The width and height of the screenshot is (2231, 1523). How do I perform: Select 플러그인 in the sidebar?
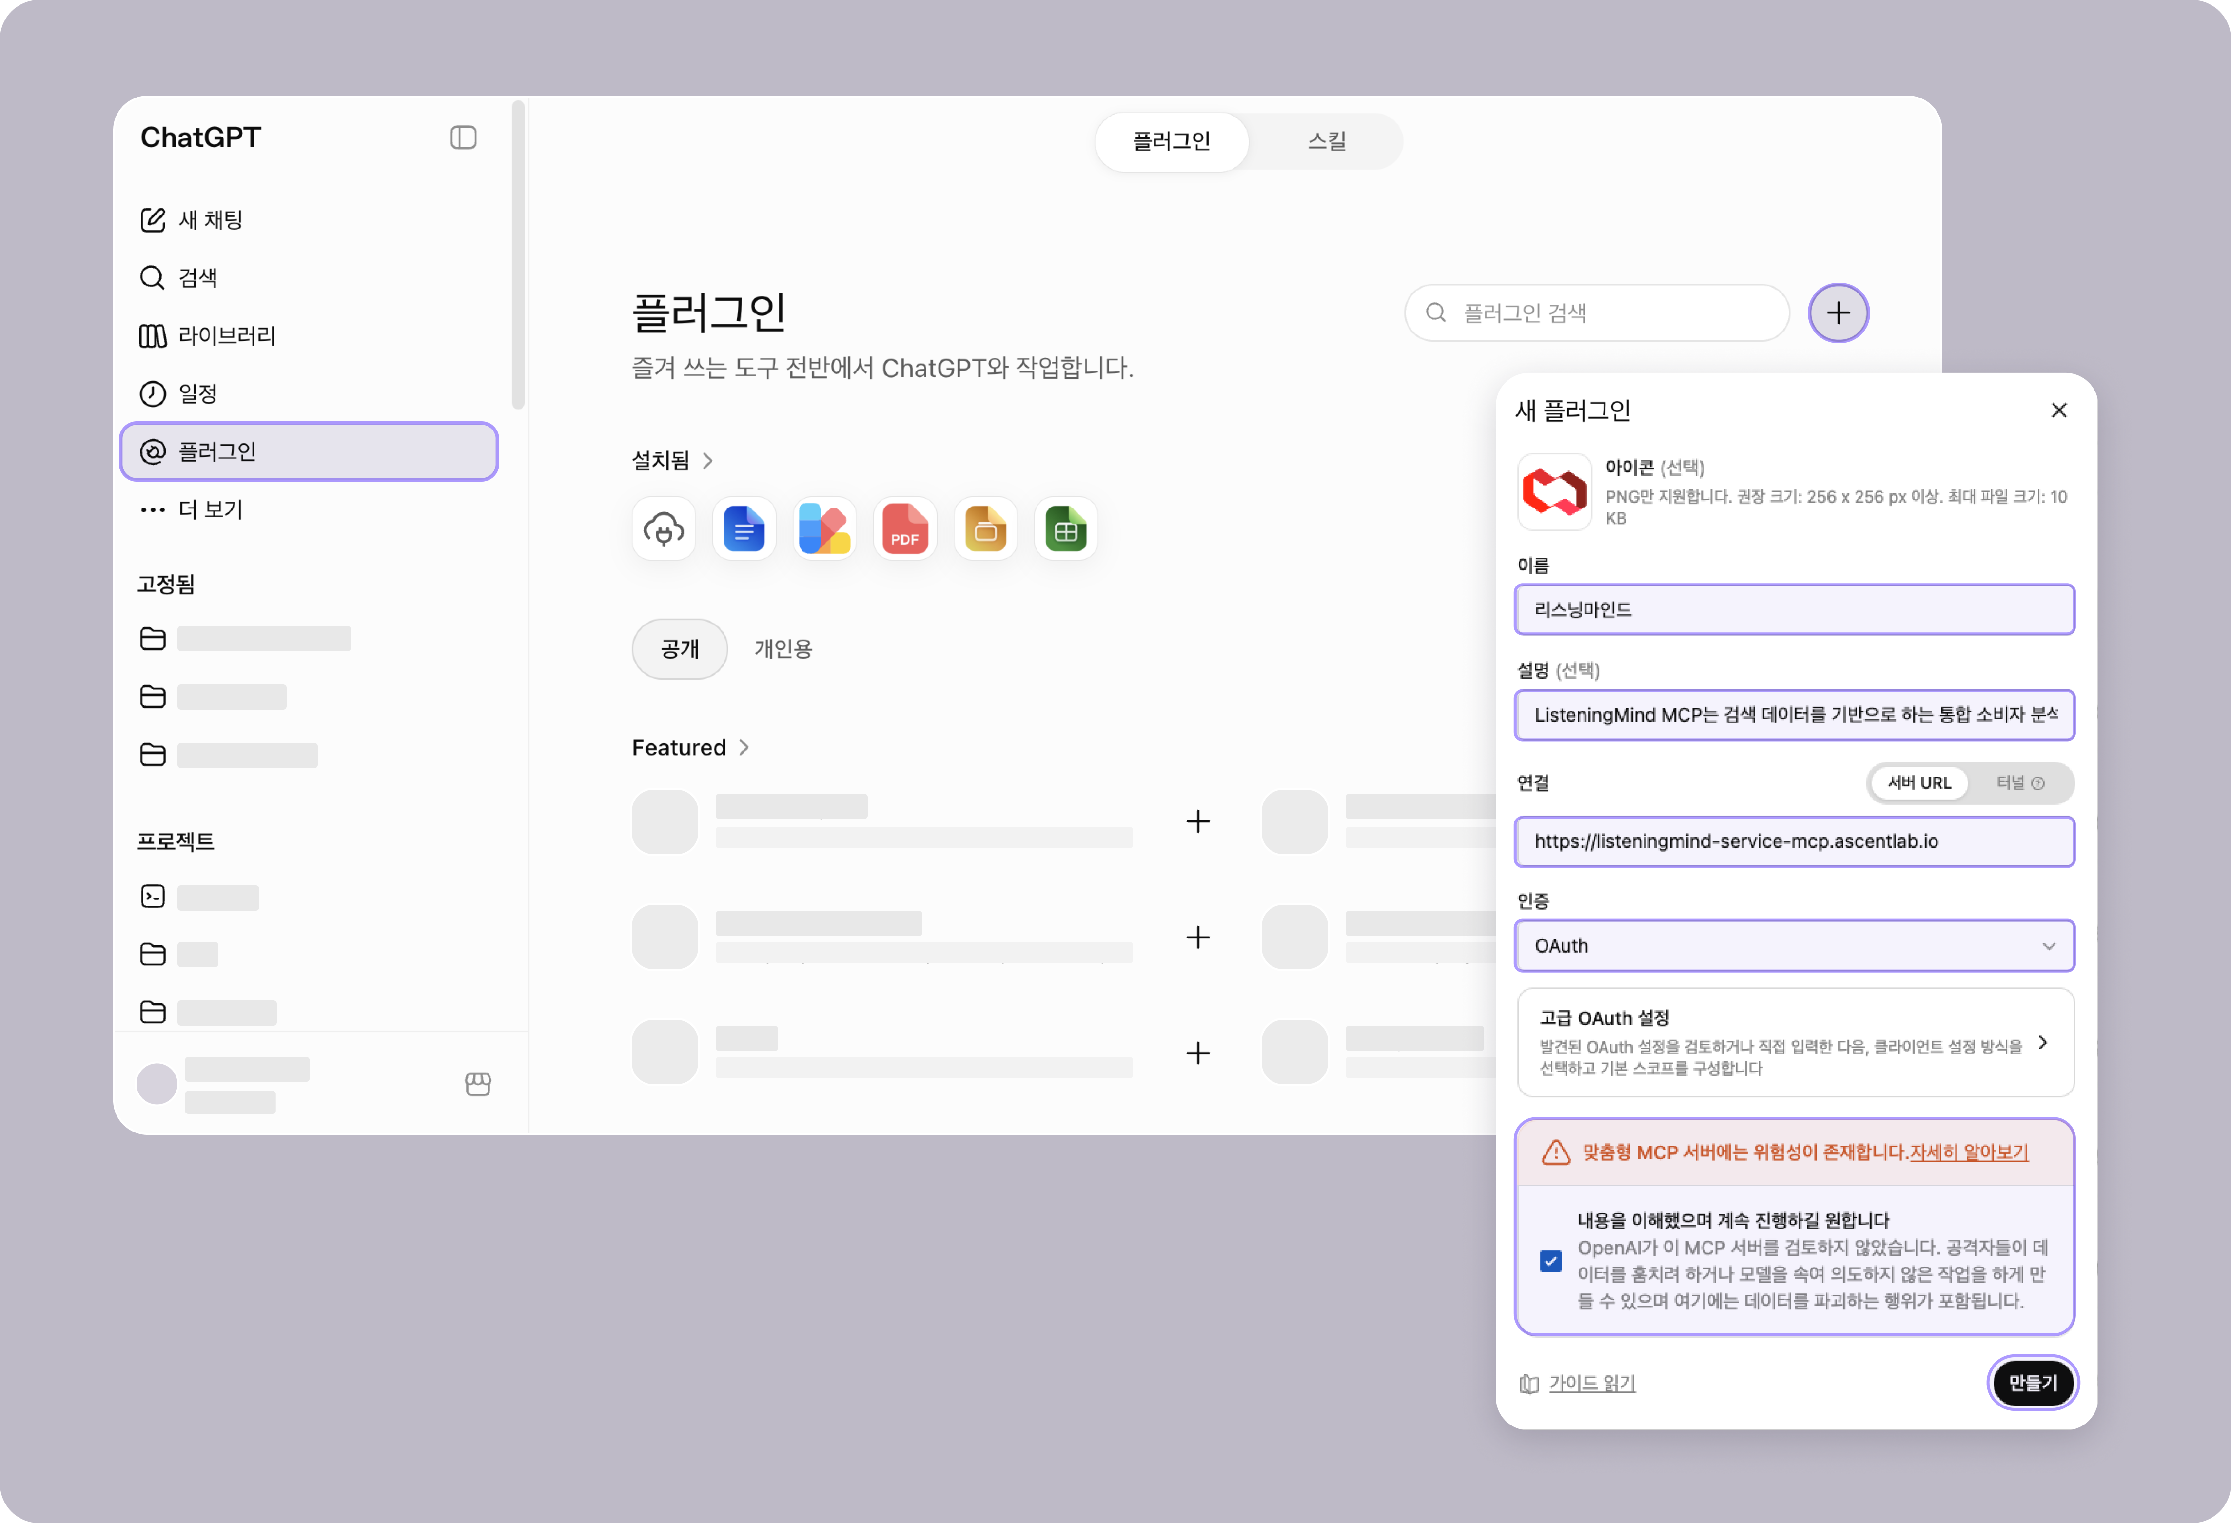pos(309,451)
